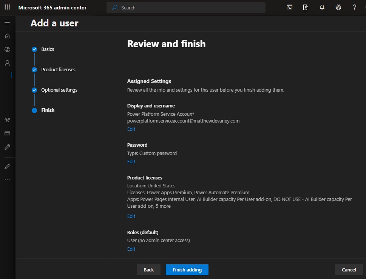Image resolution: width=366 pixels, height=279 pixels.
Task: Click the Optional settings step checkmark circle
Action: (x=34, y=90)
